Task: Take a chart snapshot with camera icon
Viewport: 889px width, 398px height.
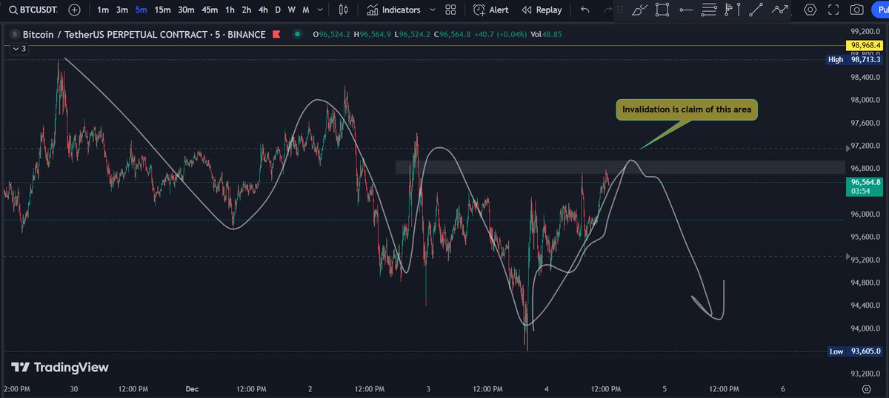Action: click(857, 10)
